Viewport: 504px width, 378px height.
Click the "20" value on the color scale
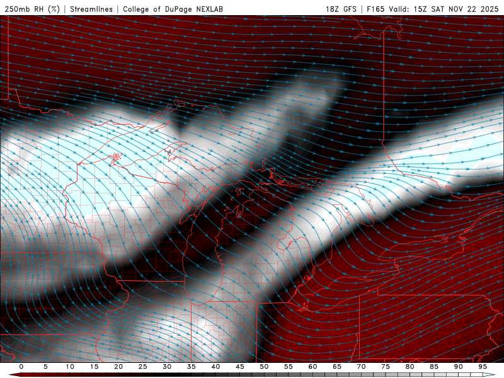coord(118,367)
